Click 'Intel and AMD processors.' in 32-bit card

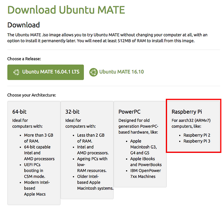93,150
